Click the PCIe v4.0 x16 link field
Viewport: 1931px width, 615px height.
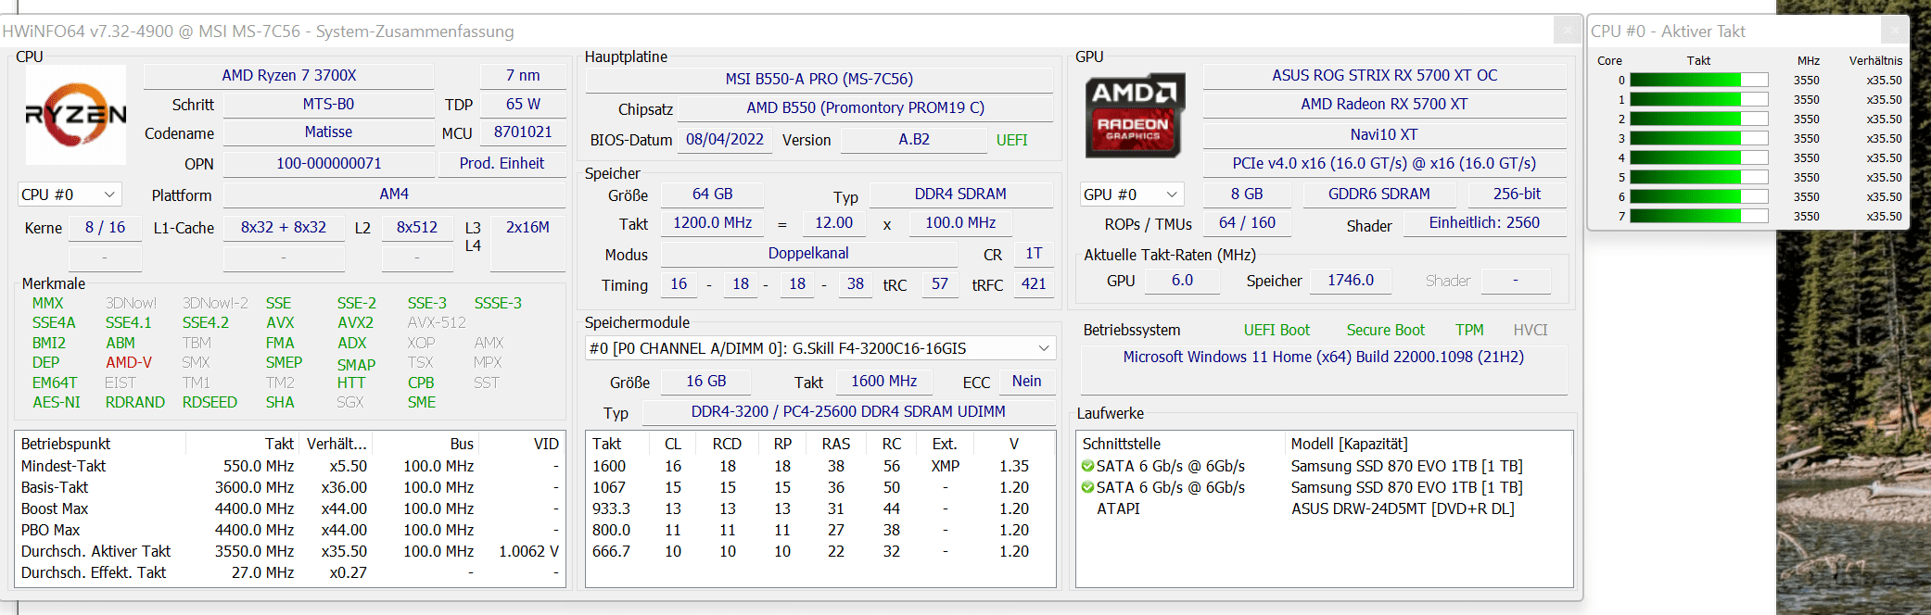pos(1384,164)
